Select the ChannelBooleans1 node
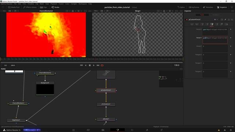The width and height of the screenshot is (235, 132). 18,103
